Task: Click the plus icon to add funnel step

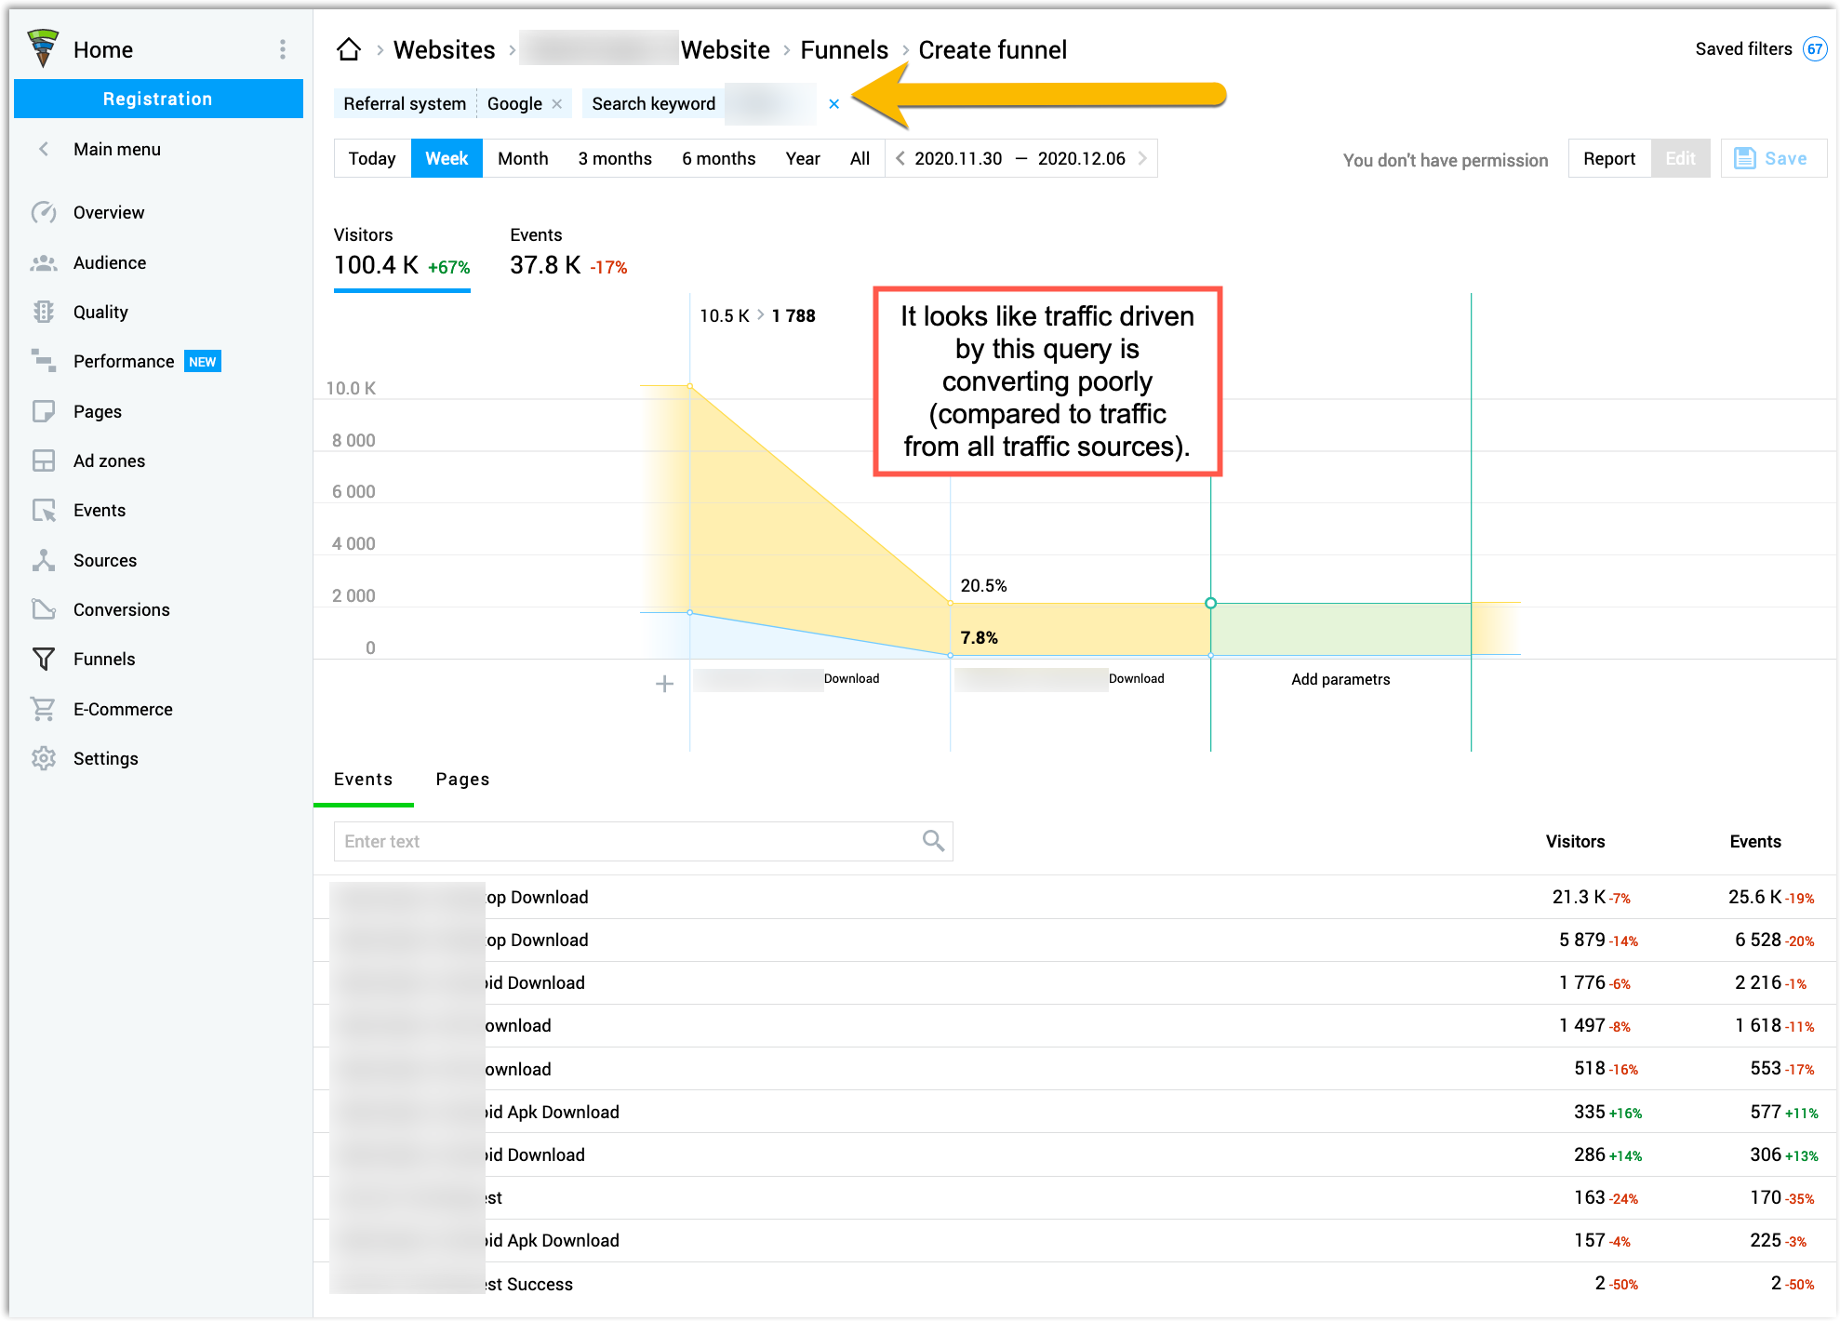Action: coord(664,685)
